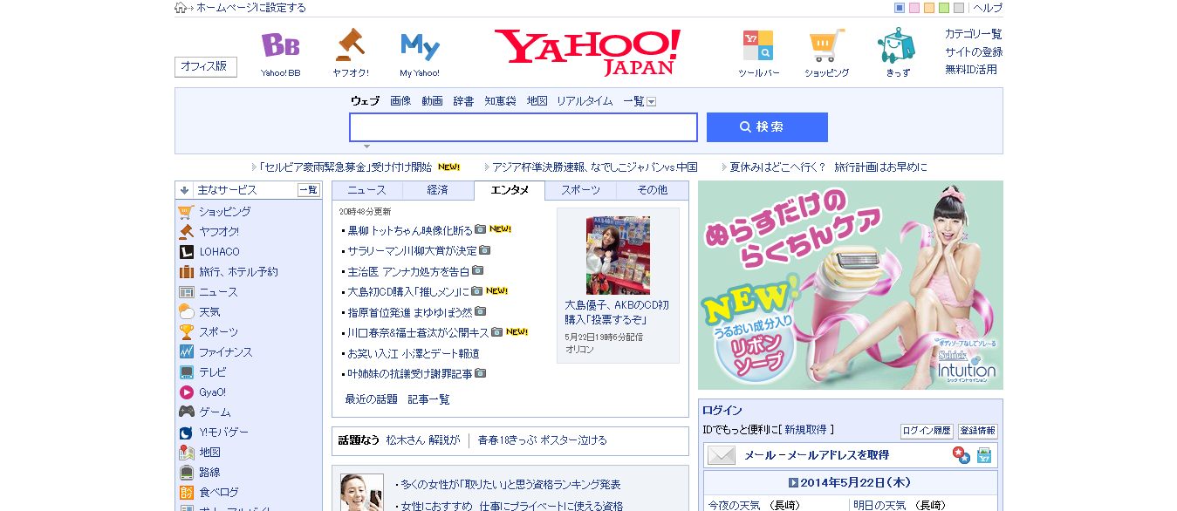The width and height of the screenshot is (1177, 511).
Task: Switch to the 経済 news tab
Action: coord(438,190)
